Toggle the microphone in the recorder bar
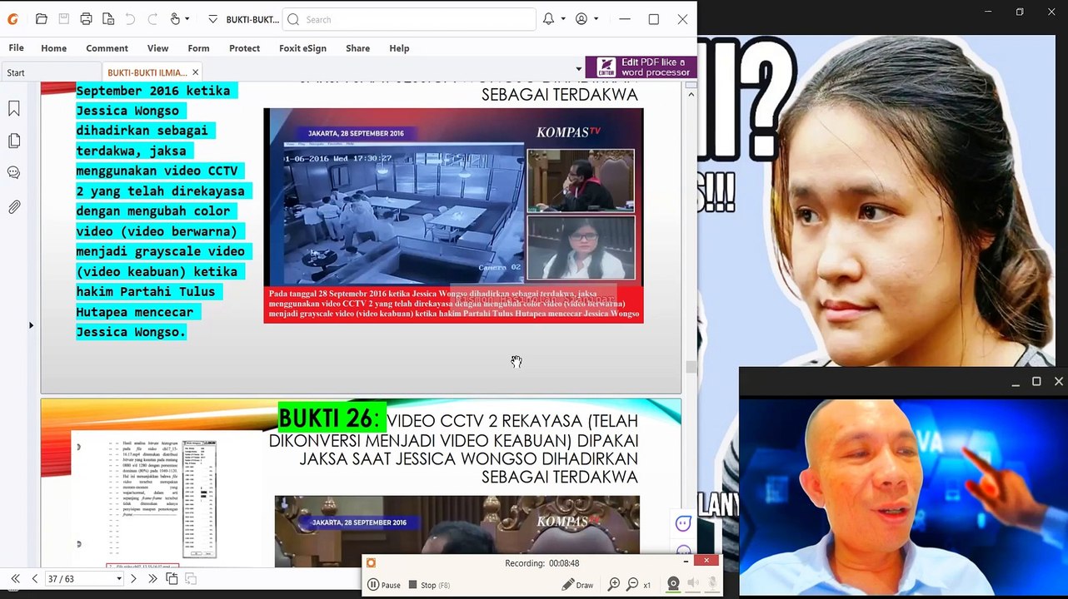The image size is (1068, 599). [x=713, y=584]
